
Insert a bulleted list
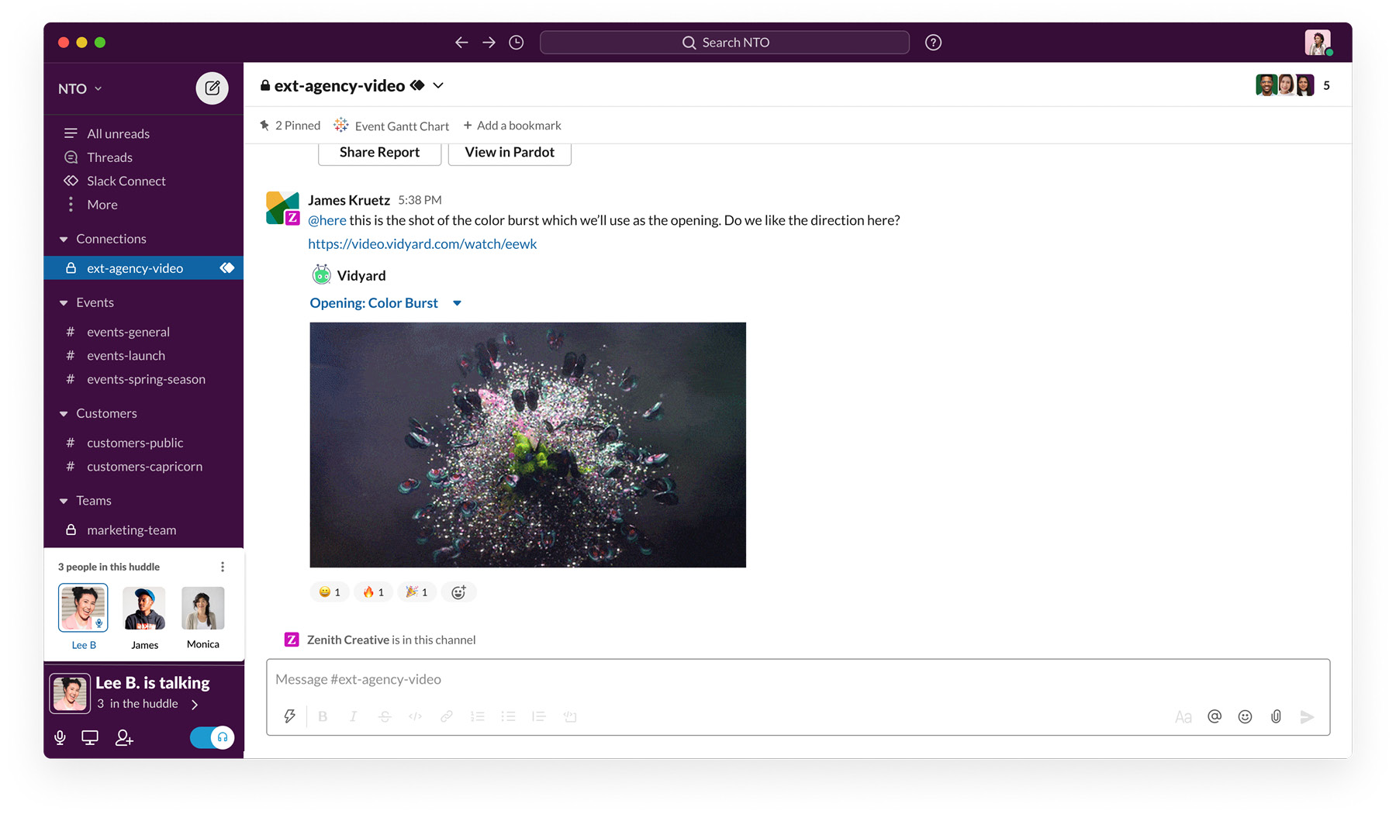[509, 716]
